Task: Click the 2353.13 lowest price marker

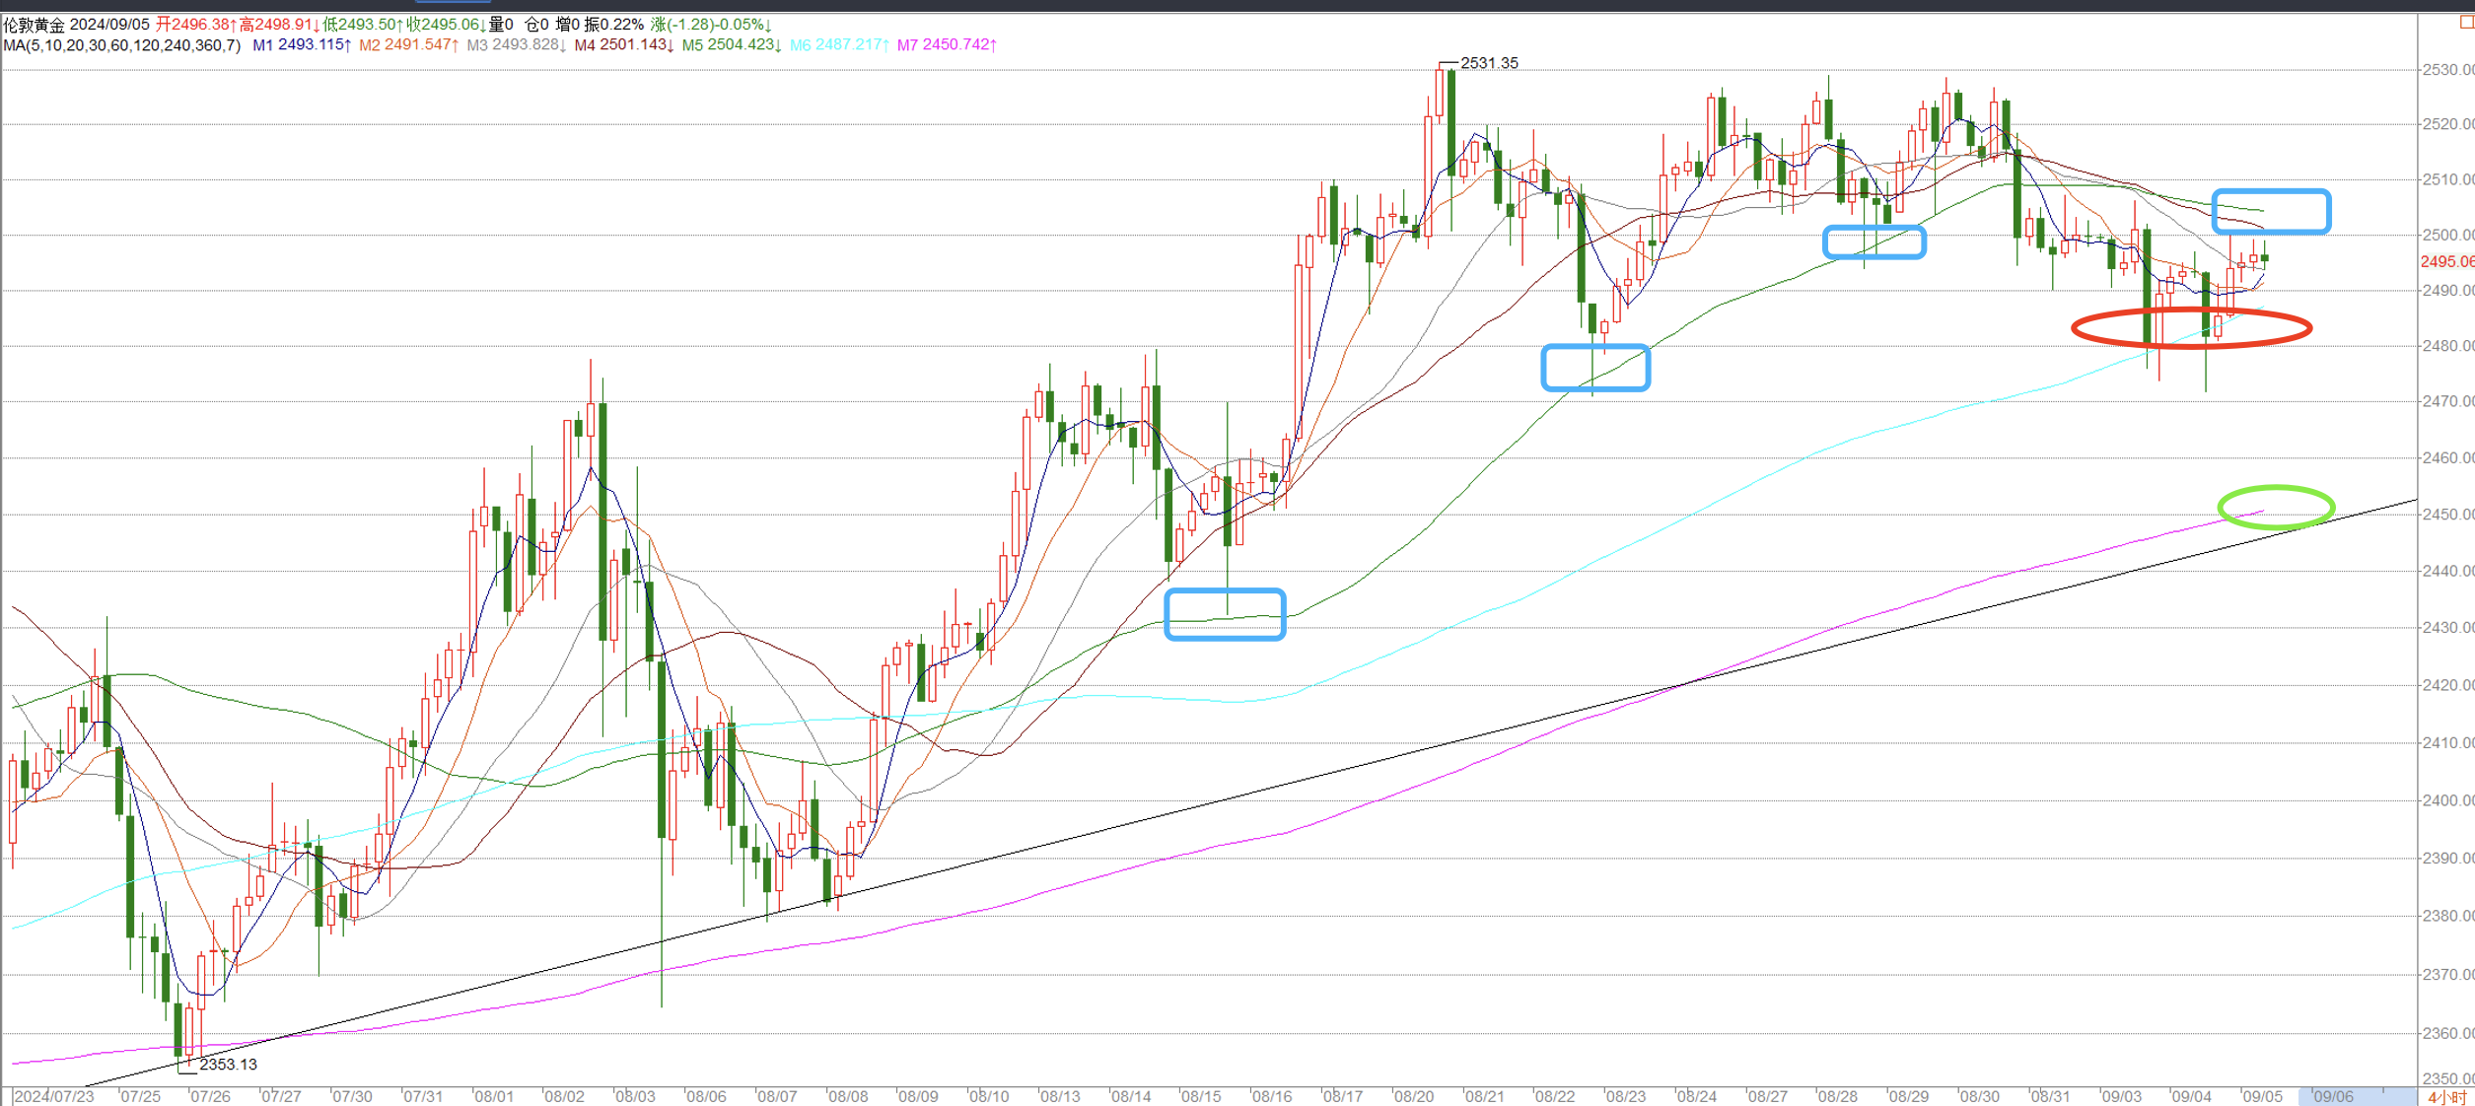Action: (x=228, y=1065)
